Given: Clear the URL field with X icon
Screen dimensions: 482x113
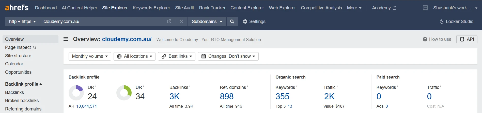Looking at the screenshot, I should 181,22.
